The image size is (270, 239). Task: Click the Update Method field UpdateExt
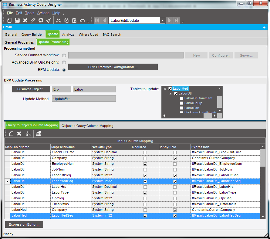pos(84,99)
